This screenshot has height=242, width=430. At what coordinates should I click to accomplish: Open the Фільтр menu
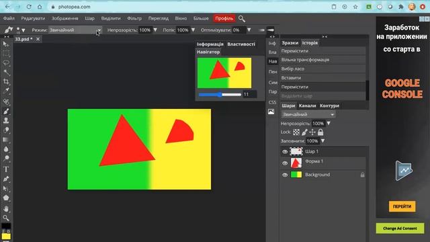[134, 18]
